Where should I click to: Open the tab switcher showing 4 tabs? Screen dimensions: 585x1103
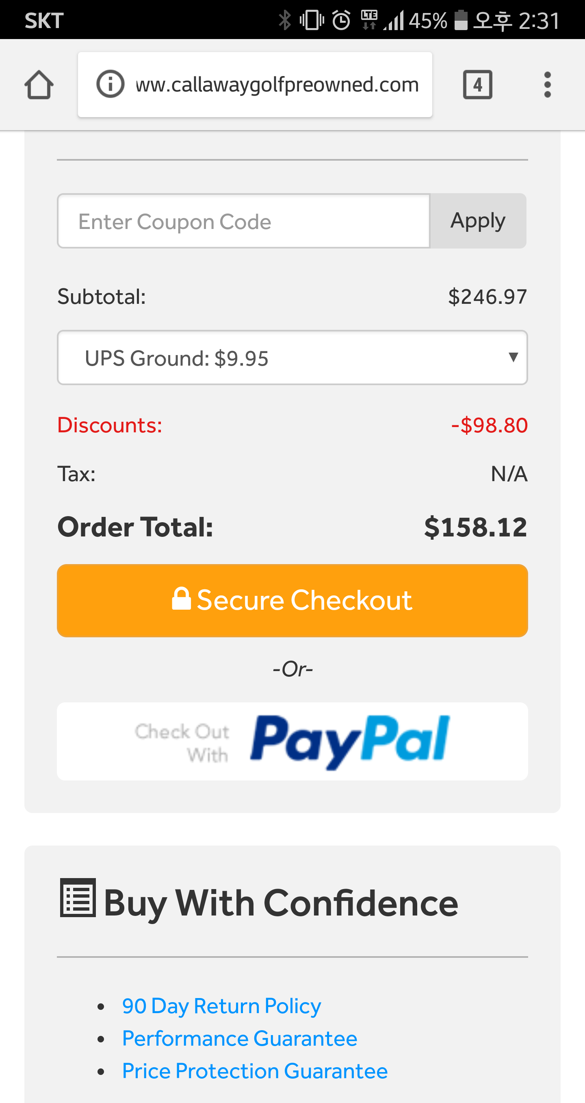pyautogui.click(x=477, y=85)
